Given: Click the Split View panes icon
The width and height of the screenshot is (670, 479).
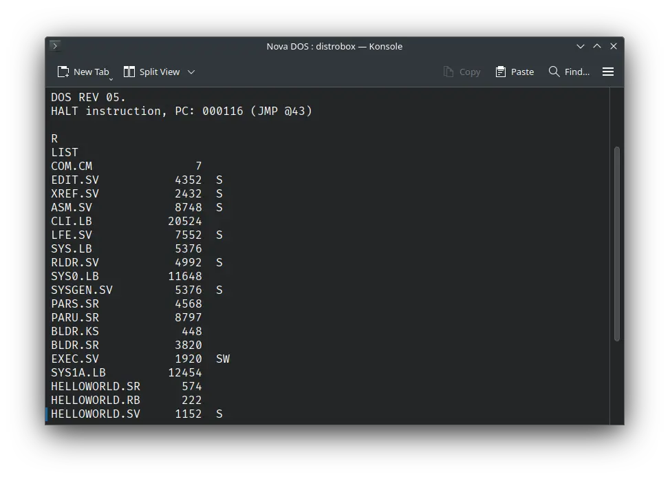Looking at the screenshot, I should tap(129, 72).
